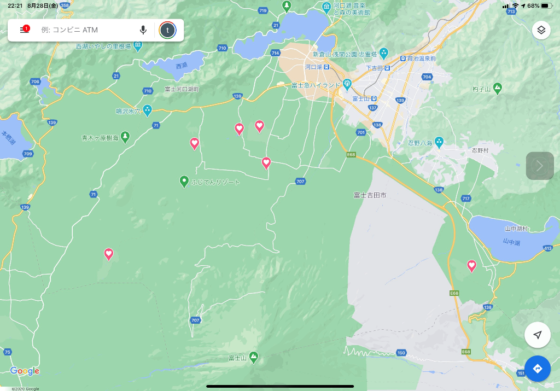The width and height of the screenshot is (560, 391).
Task: Tap the 富士山 mountain peak marker
Action: [x=253, y=357]
